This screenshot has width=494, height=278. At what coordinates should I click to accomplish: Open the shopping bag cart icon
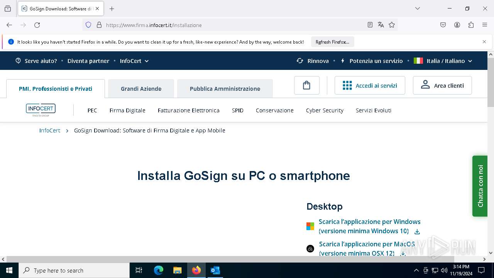pos(307,85)
